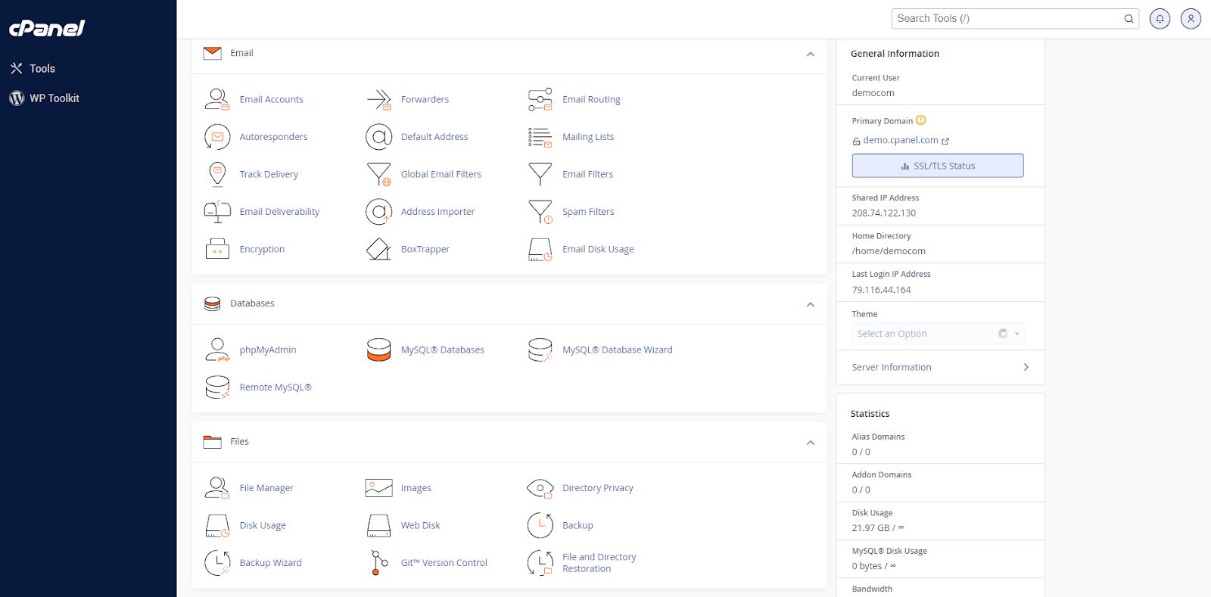Open the Autoresponders icon
The height and width of the screenshot is (597, 1211).
[x=217, y=137]
